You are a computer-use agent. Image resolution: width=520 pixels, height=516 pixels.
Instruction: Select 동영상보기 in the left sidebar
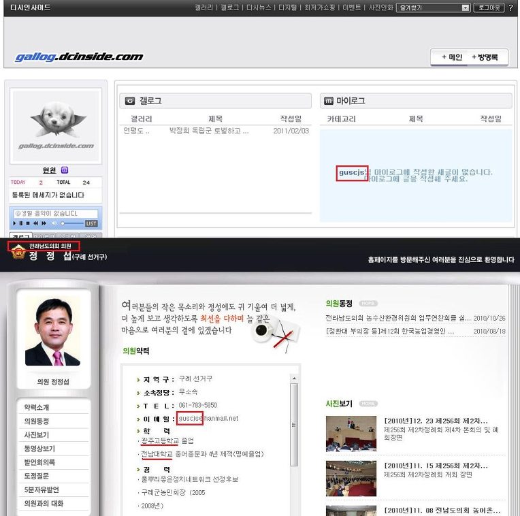click(x=39, y=449)
